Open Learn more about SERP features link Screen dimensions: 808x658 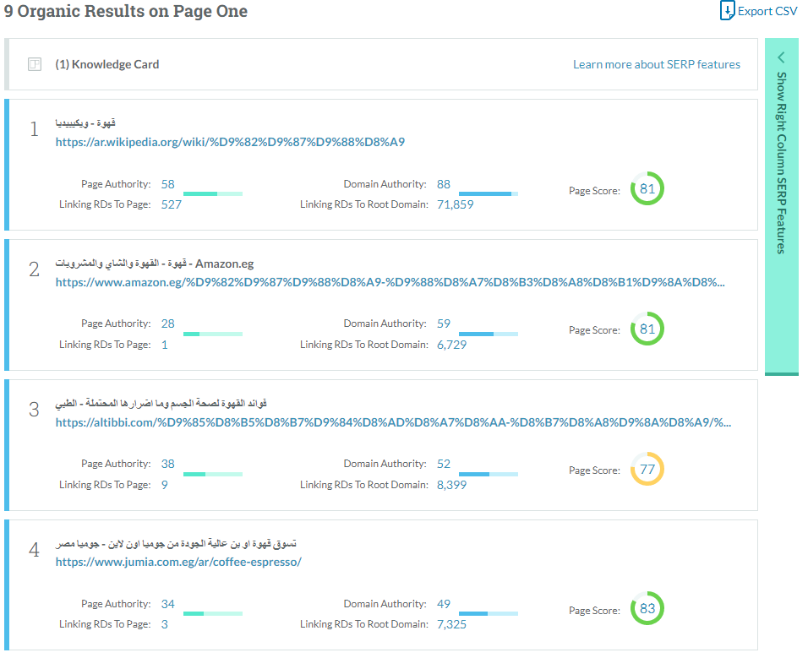(x=656, y=64)
